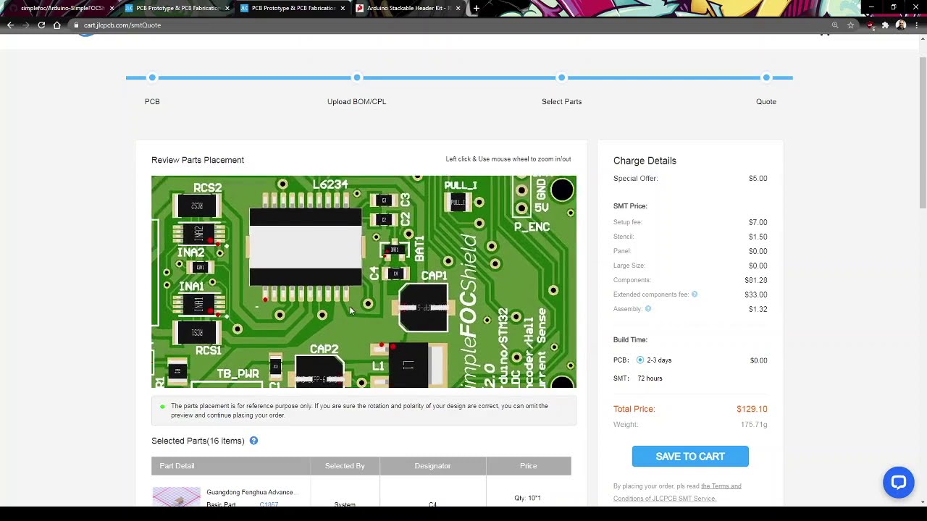Click the Extended components fee $33.00 value
The image size is (927, 521).
coord(755,295)
